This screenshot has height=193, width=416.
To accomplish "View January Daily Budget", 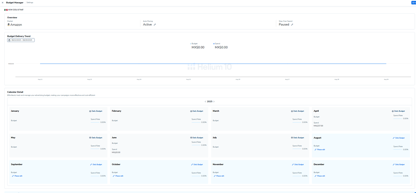I will pos(96,111).
